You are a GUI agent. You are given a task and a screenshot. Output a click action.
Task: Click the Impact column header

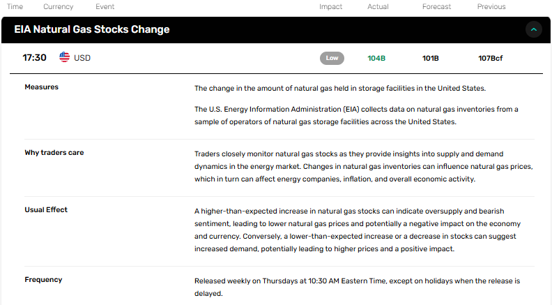(330, 6)
